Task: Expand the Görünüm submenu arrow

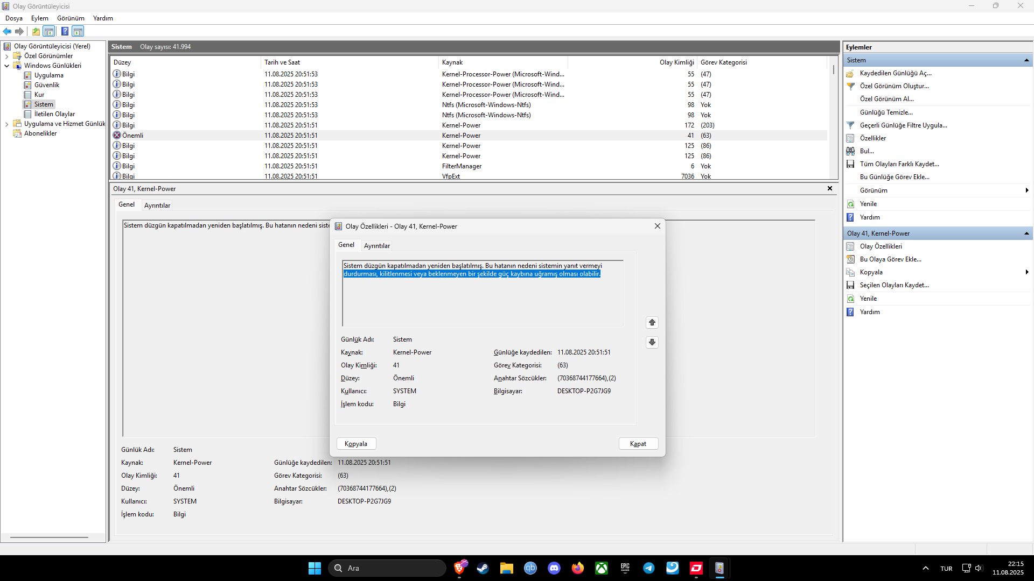Action: (x=1027, y=190)
